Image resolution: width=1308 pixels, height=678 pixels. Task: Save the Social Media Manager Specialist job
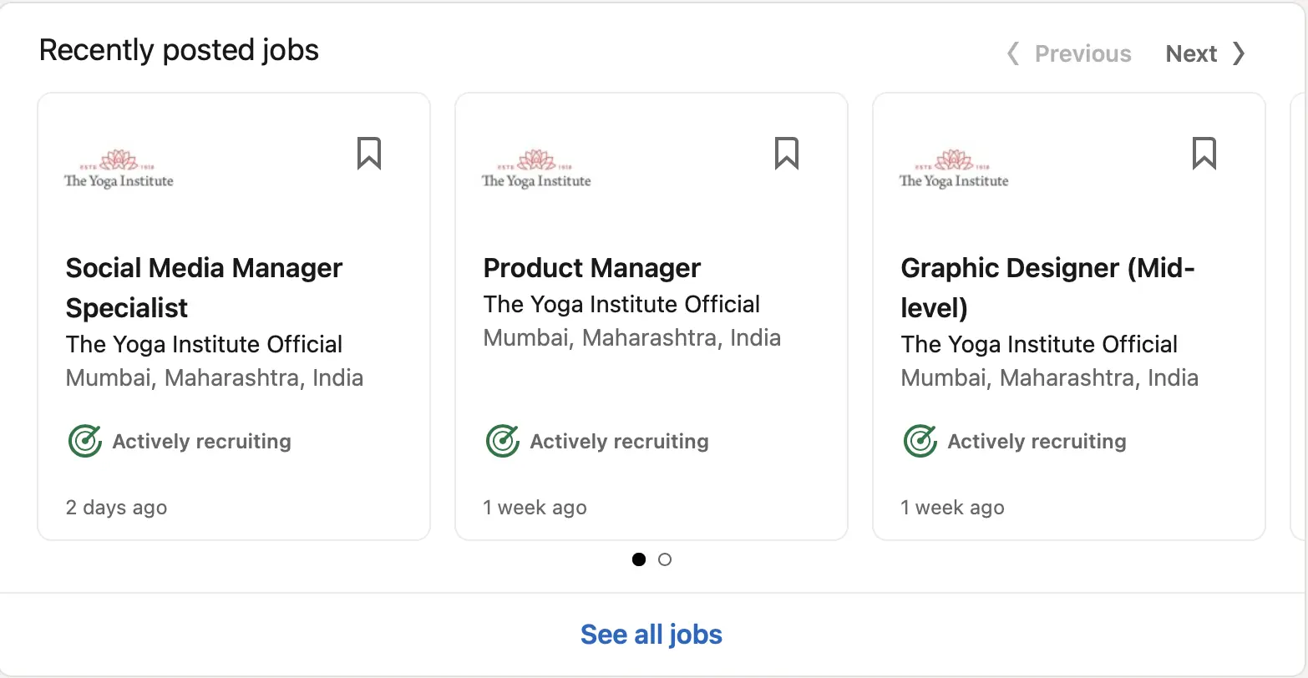[369, 154]
